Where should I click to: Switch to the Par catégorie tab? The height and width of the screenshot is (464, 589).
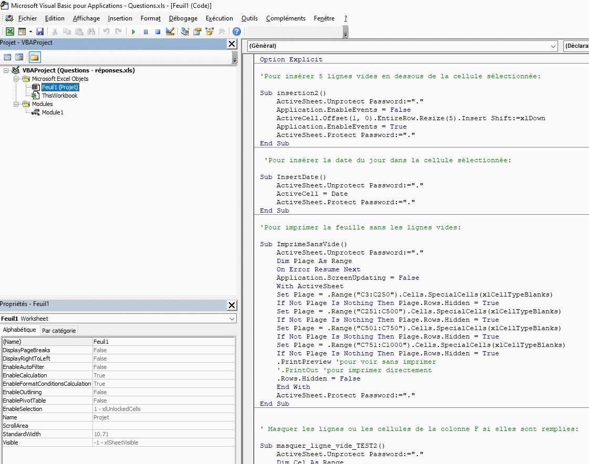tap(59, 330)
